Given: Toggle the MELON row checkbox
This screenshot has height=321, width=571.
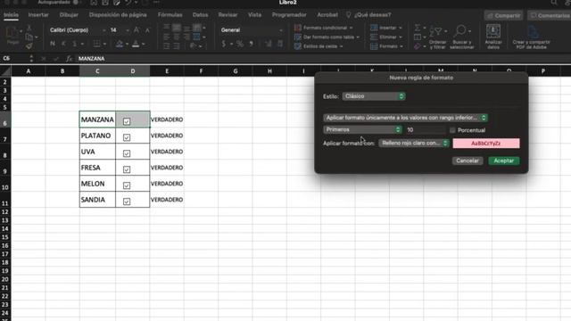Looking at the screenshot, I should (127, 185).
